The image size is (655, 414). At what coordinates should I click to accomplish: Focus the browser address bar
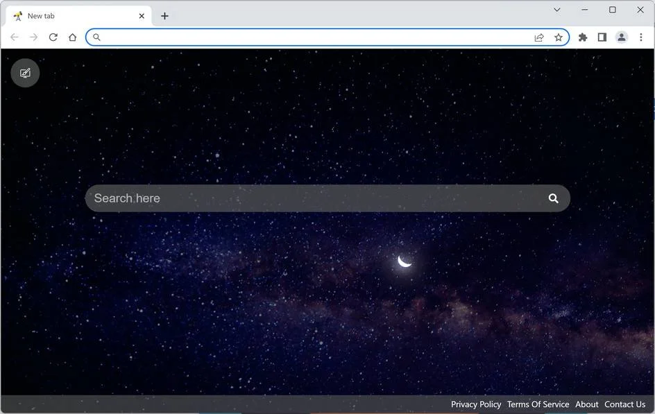click(327, 37)
